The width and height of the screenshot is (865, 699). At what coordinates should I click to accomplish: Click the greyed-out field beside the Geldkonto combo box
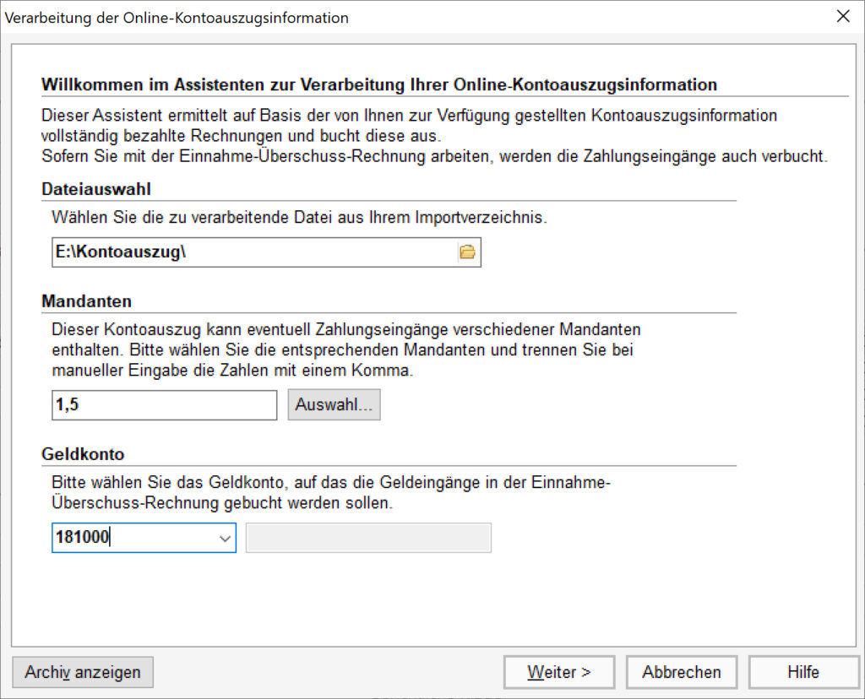coord(367,538)
